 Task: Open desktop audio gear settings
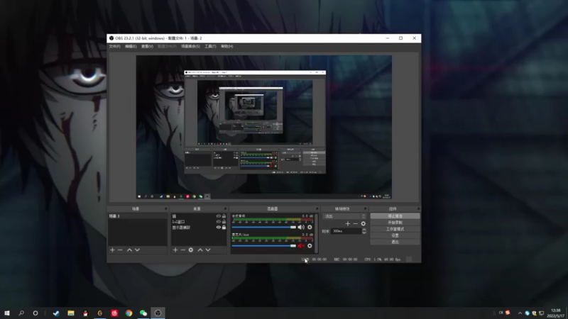(310, 227)
